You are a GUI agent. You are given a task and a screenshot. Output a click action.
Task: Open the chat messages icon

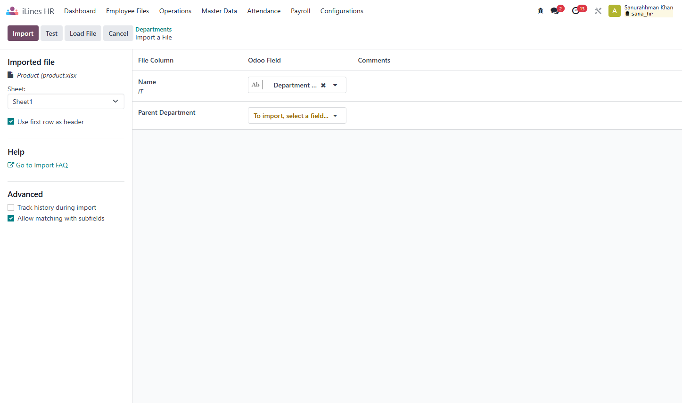pos(555,11)
